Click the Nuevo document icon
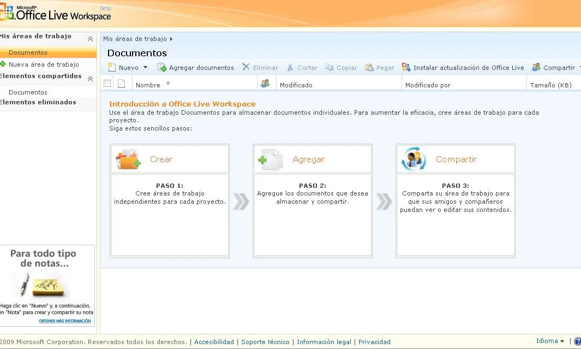This screenshot has height=349, width=581. point(111,68)
